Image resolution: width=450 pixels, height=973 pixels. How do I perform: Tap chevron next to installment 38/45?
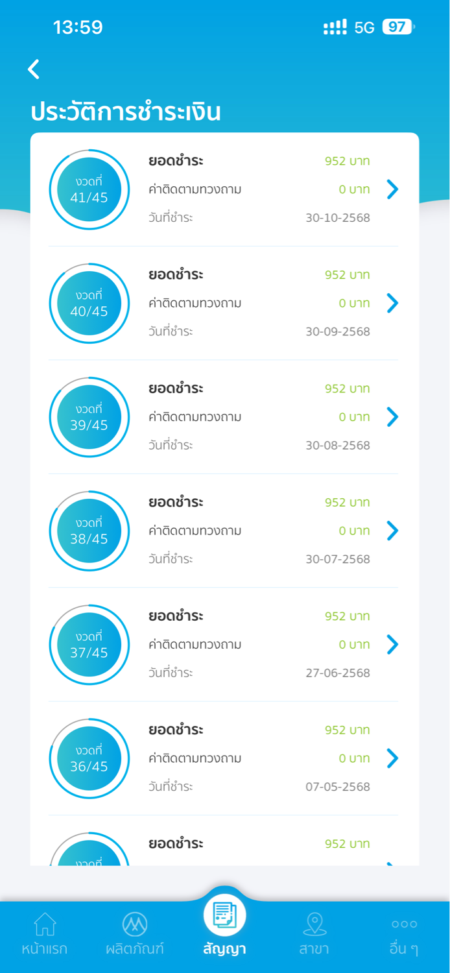392,531
